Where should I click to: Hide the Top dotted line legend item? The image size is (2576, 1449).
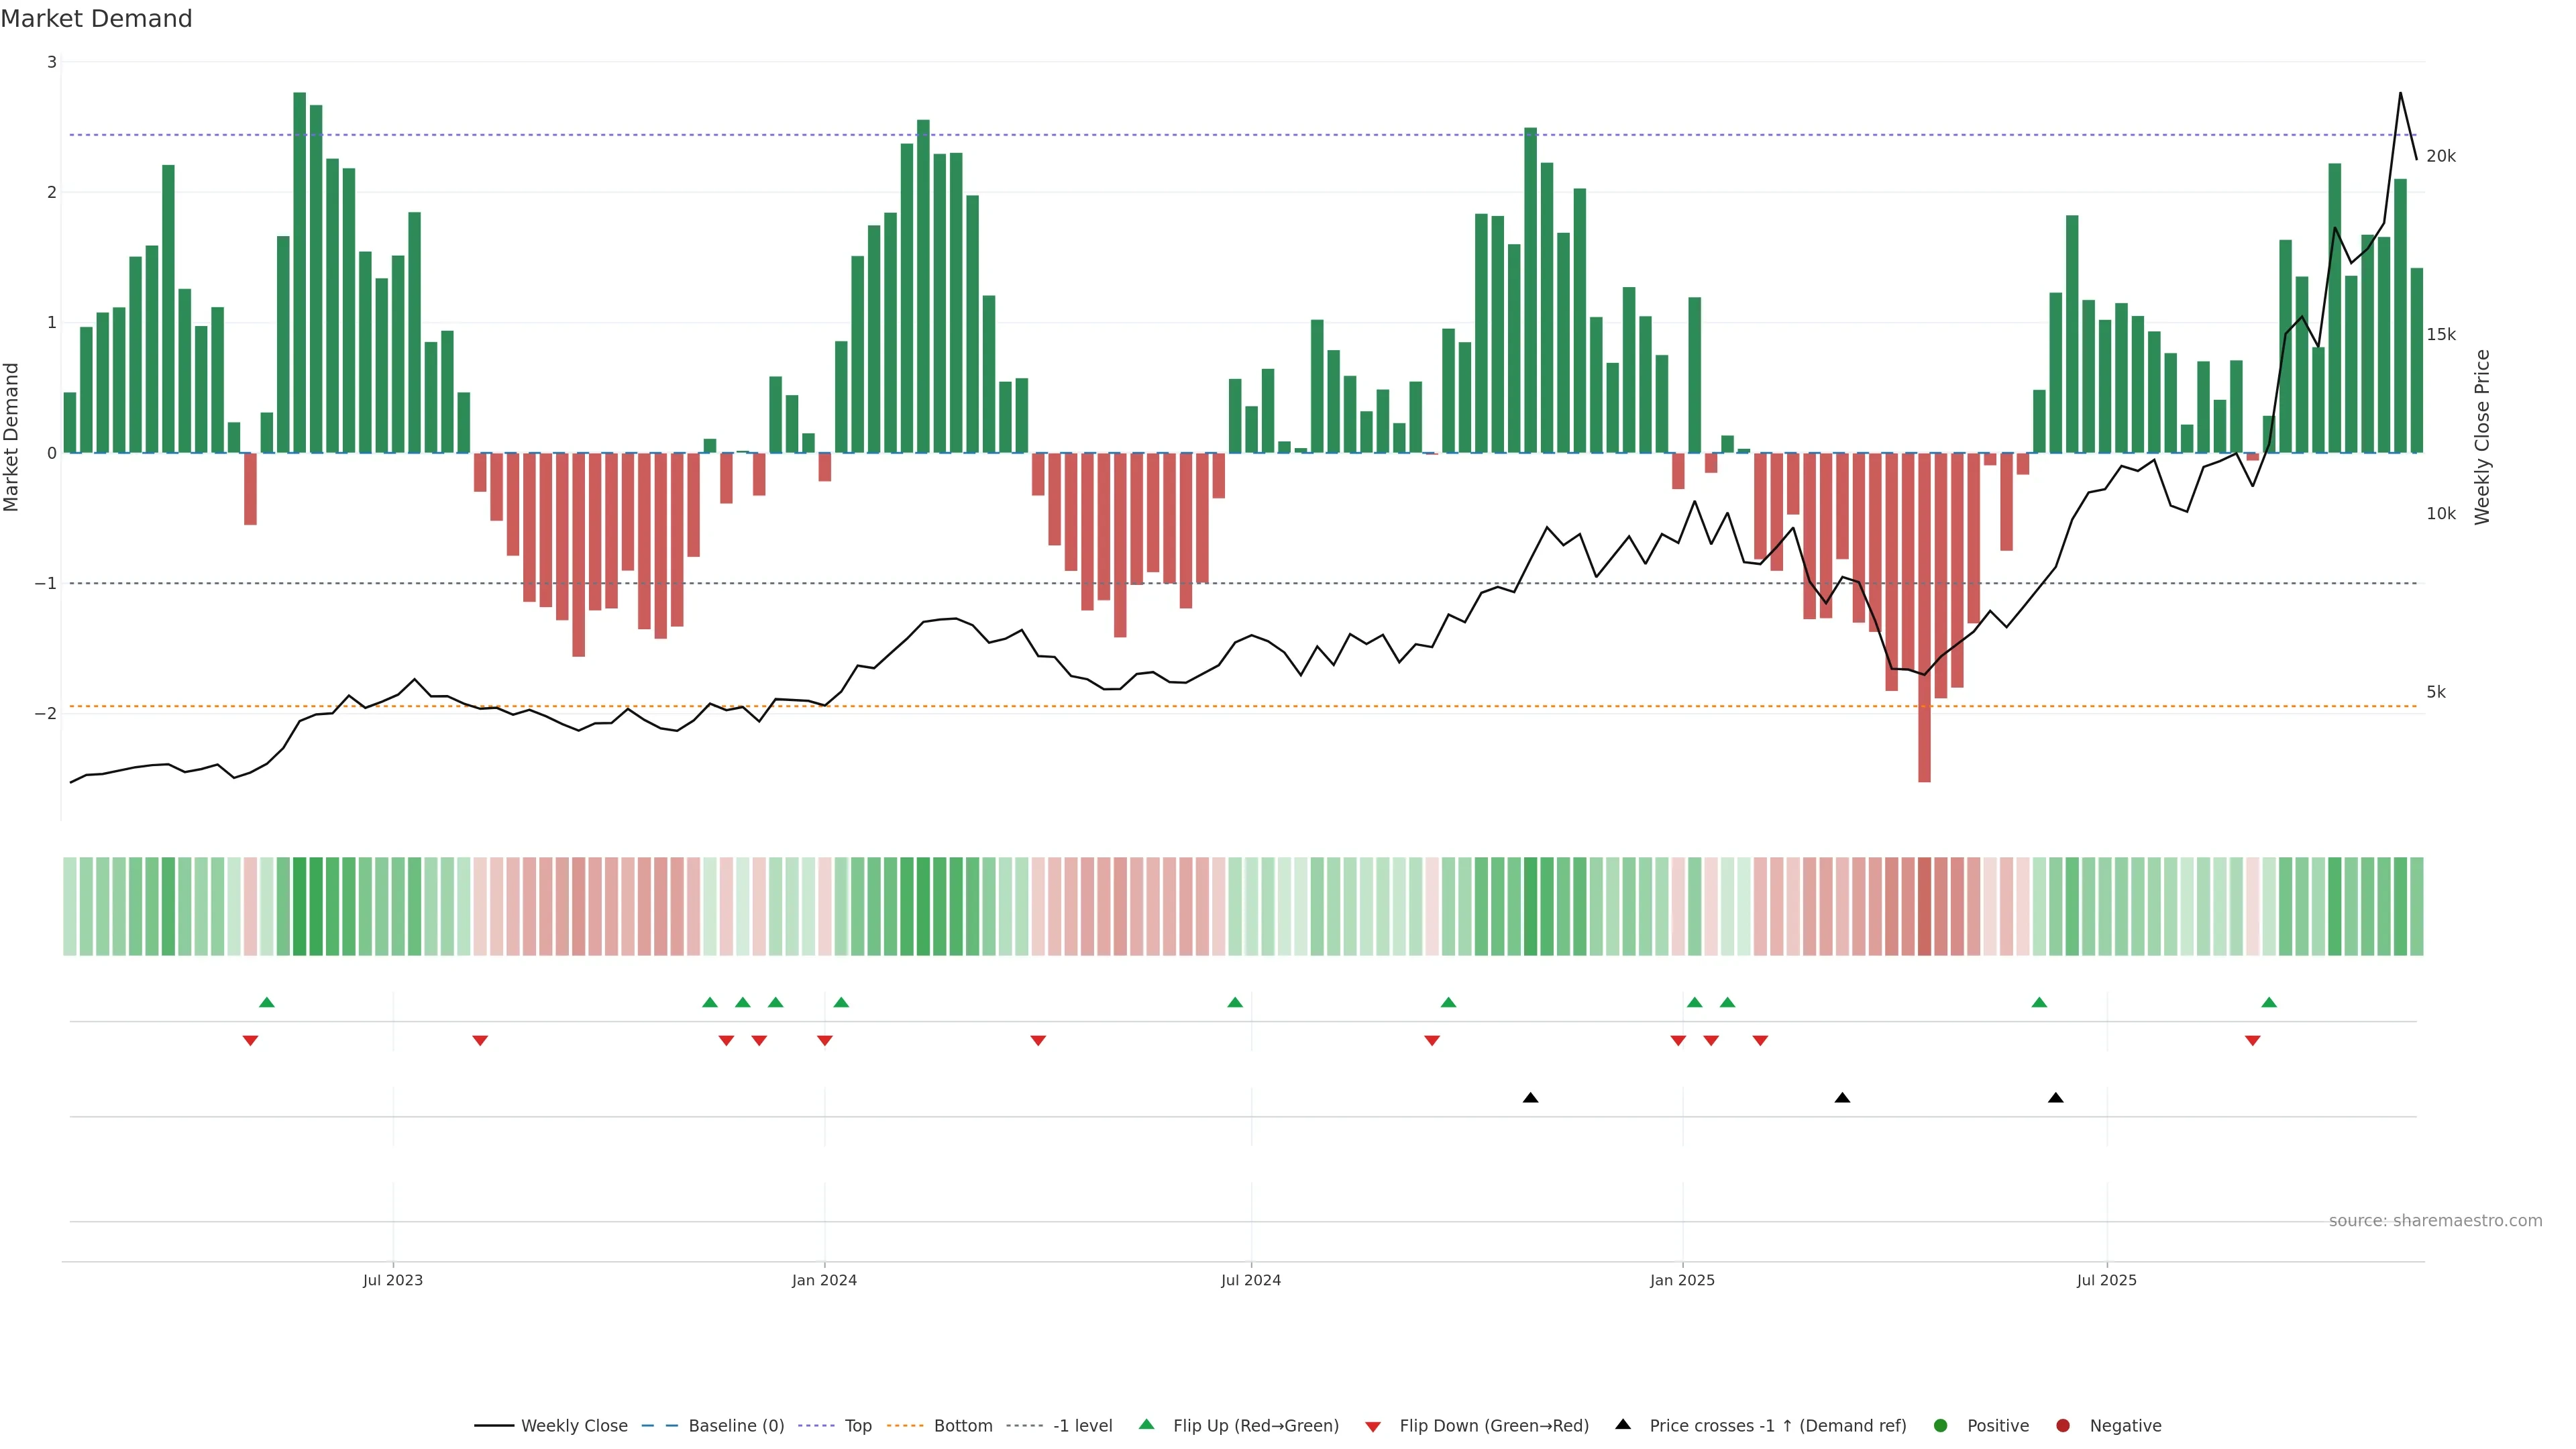click(857, 1426)
